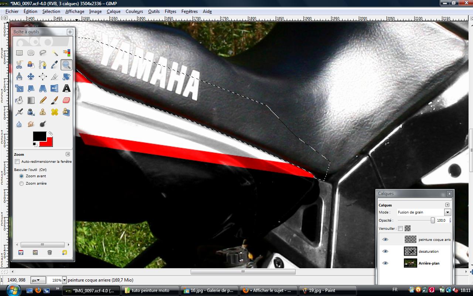
Task: Select the Free Select lasso tool
Action: [x=43, y=53]
